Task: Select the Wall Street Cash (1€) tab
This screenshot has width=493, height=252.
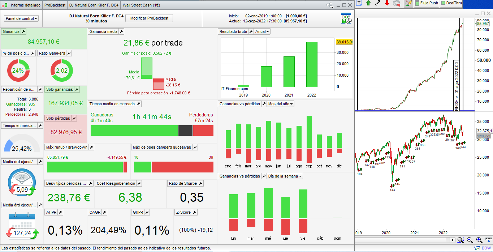Action: click(x=141, y=5)
